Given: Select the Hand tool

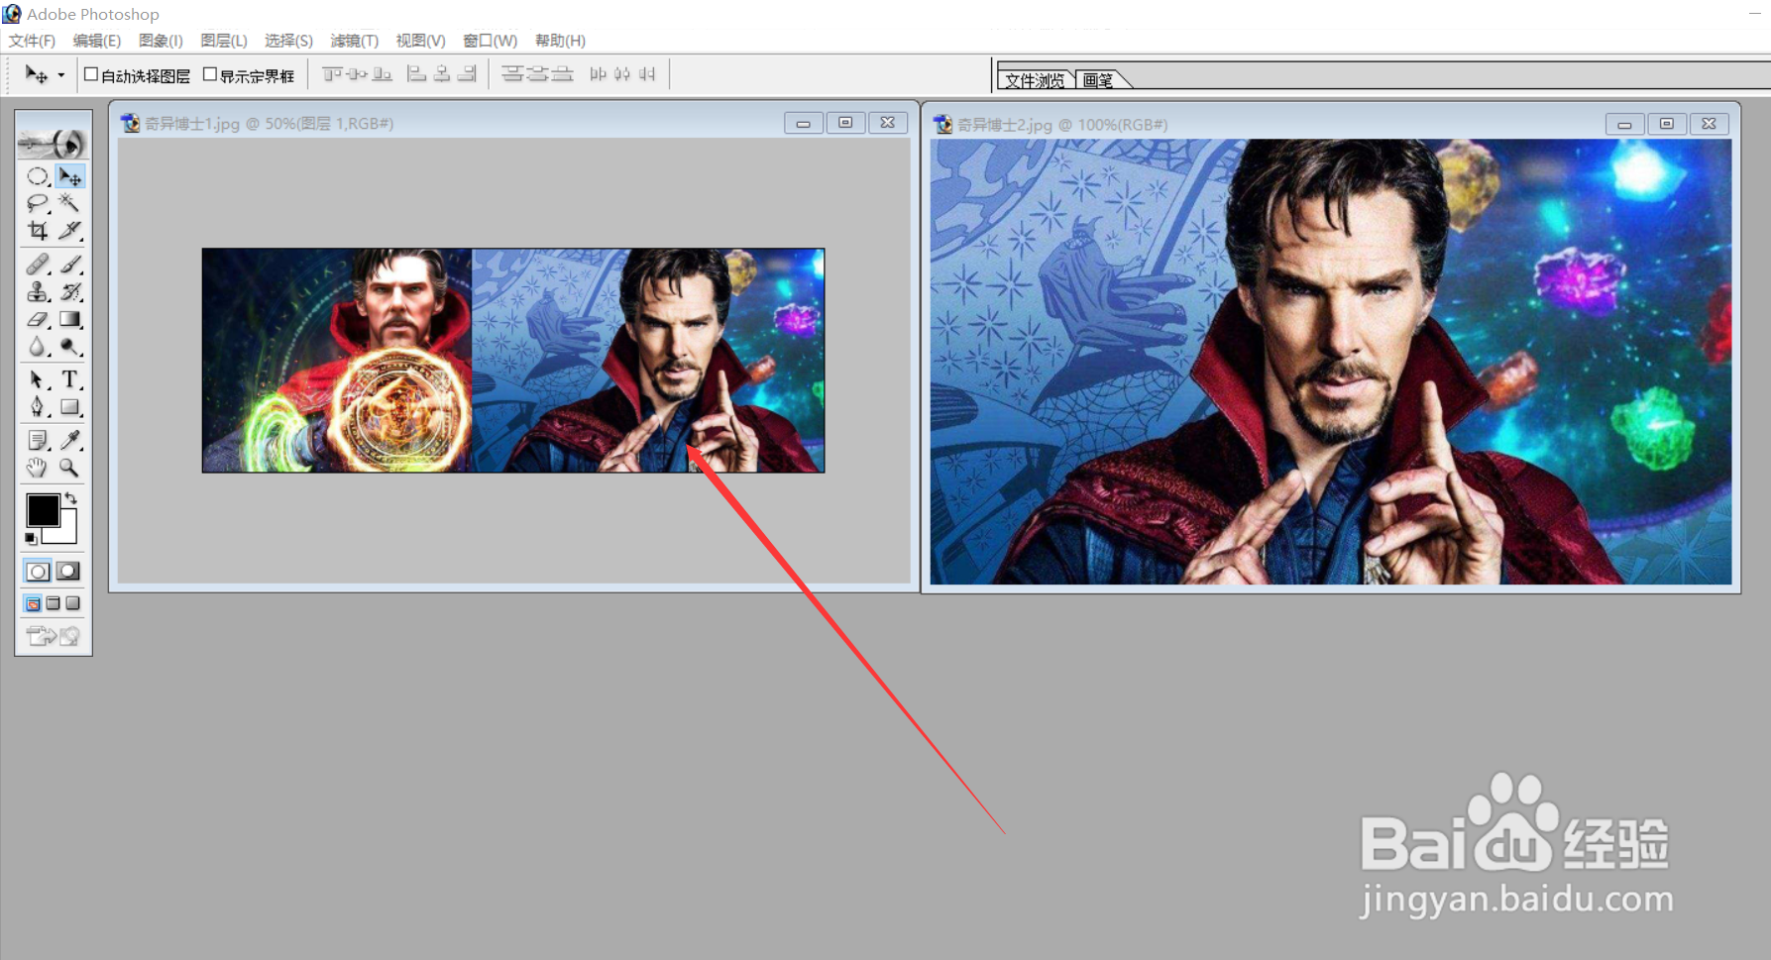Looking at the screenshot, I should pos(38,468).
